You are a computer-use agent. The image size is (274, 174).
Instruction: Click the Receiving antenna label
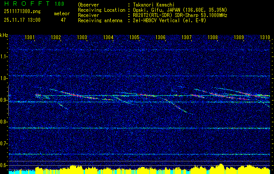(100, 20)
